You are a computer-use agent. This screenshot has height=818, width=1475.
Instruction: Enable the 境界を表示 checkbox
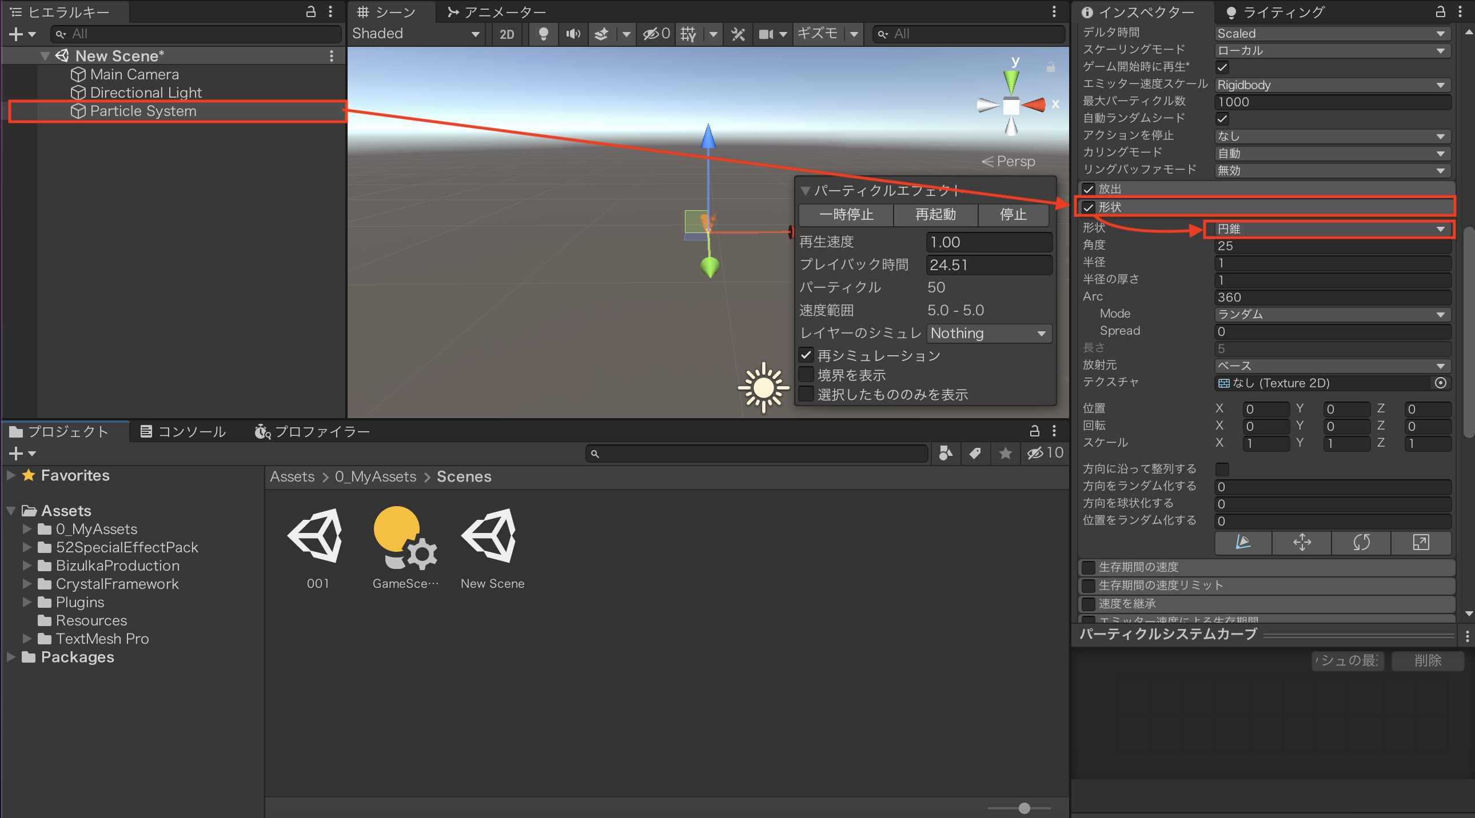(806, 375)
